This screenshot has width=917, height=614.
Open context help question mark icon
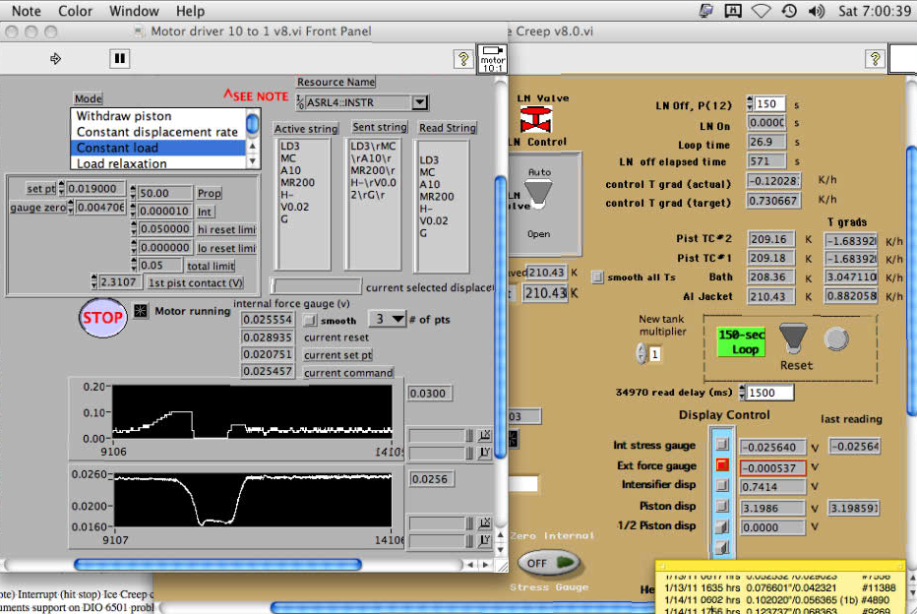coord(461,59)
